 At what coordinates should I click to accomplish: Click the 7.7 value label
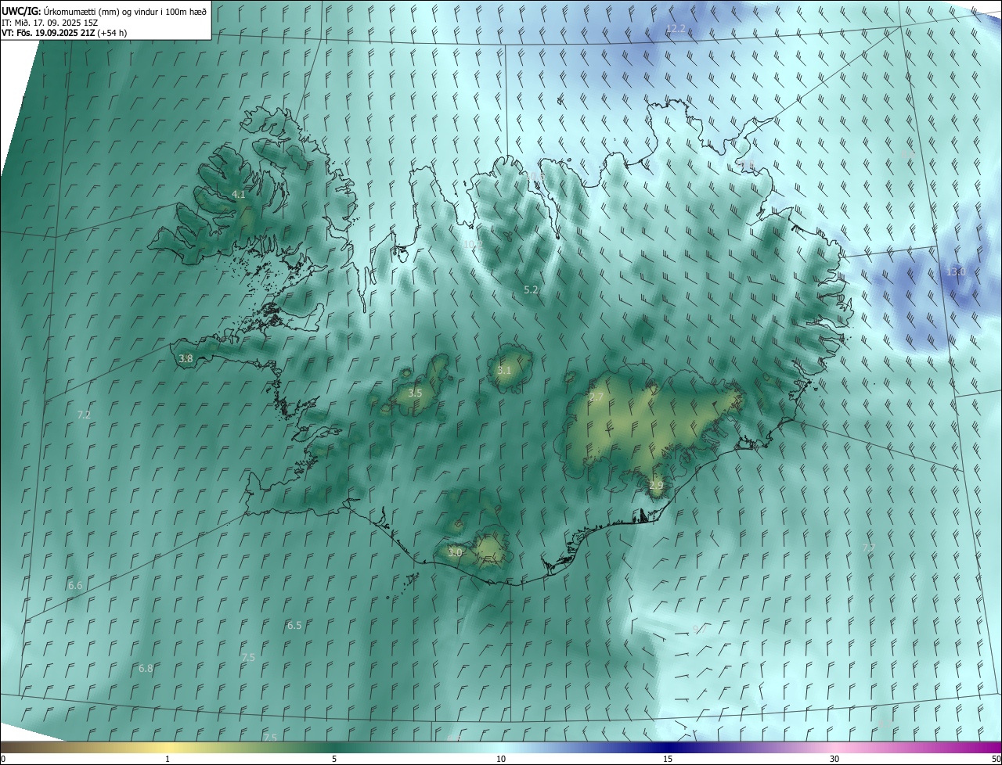(x=868, y=548)
